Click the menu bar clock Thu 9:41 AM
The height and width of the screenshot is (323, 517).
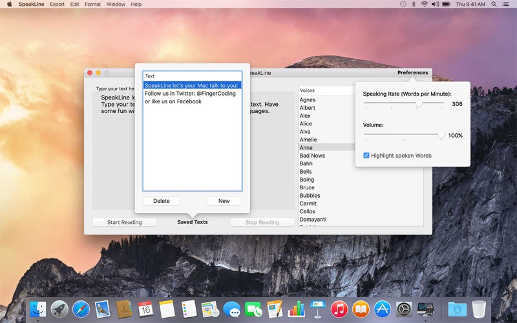470,4
